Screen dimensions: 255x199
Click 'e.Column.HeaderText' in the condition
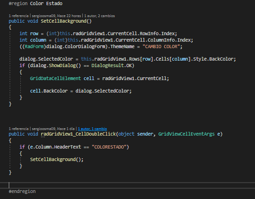55,147
